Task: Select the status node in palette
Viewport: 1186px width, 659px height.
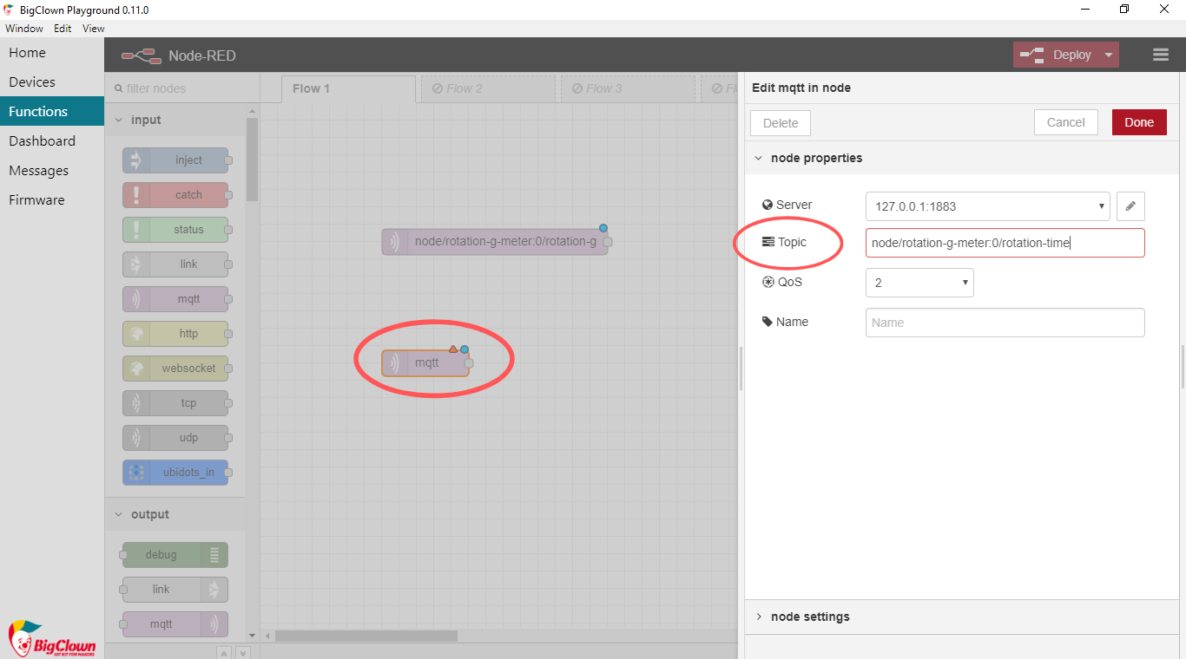Action: click(175, 230)
